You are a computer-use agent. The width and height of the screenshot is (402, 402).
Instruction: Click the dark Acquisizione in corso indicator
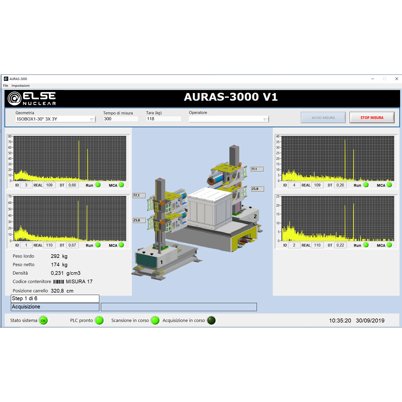coord(211,320)
